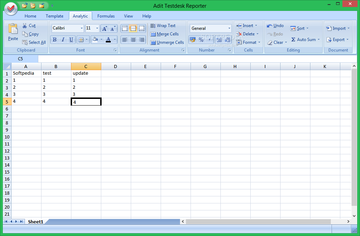Open the Font dialog launcher
Viewport: 360px width, 236px height.
(115, 50)
